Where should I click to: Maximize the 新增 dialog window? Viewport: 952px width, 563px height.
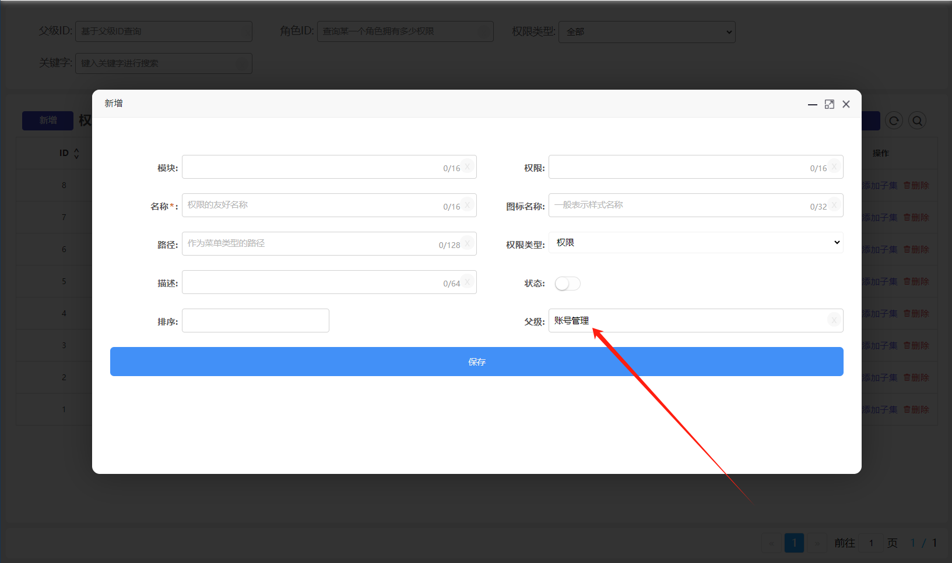coord(829,104)
